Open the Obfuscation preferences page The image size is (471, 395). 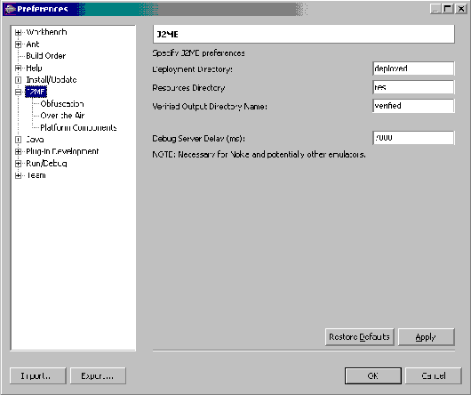(x=62, y=104)
